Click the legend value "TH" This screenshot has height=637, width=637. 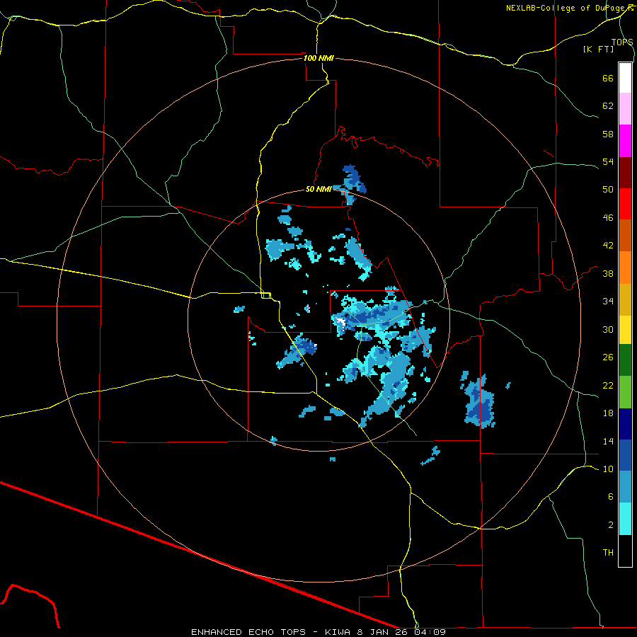608,553
